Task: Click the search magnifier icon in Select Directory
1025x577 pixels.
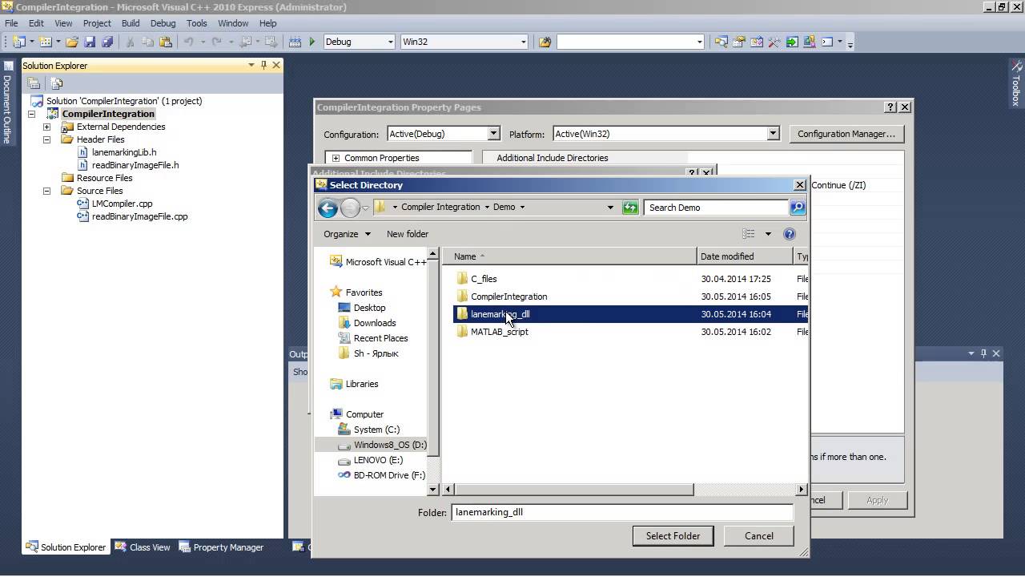Action: pyautogui.click(x=797, y=208)
